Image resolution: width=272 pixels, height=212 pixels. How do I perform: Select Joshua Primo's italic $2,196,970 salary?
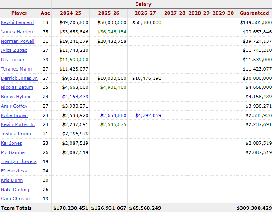coord(75,134)
